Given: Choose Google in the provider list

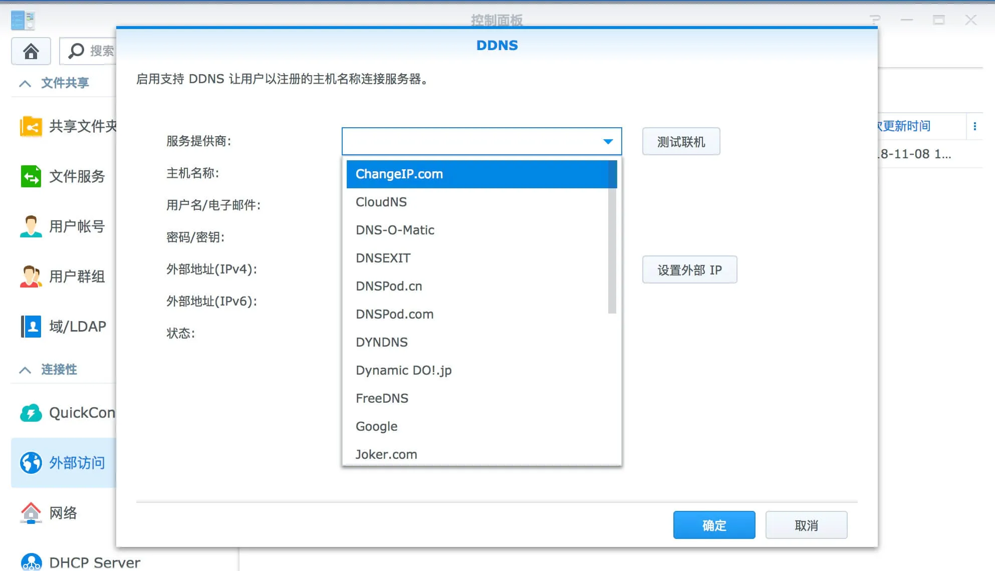Looking at the screenshot, I should [376, 426].
